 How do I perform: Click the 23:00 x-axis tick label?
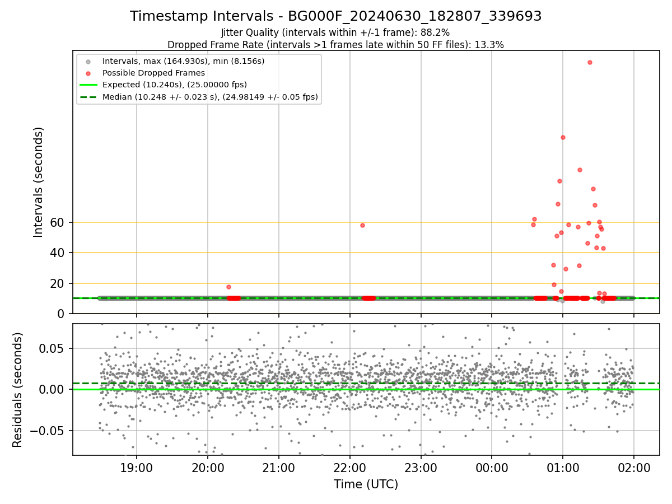(421, 468)
